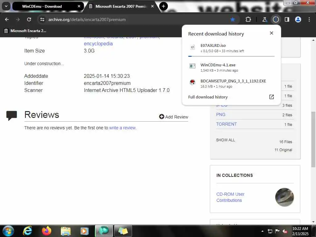Open the Extensions puzzle icon
This screenshot has width=316, height=237.
[x=248, y=19]
